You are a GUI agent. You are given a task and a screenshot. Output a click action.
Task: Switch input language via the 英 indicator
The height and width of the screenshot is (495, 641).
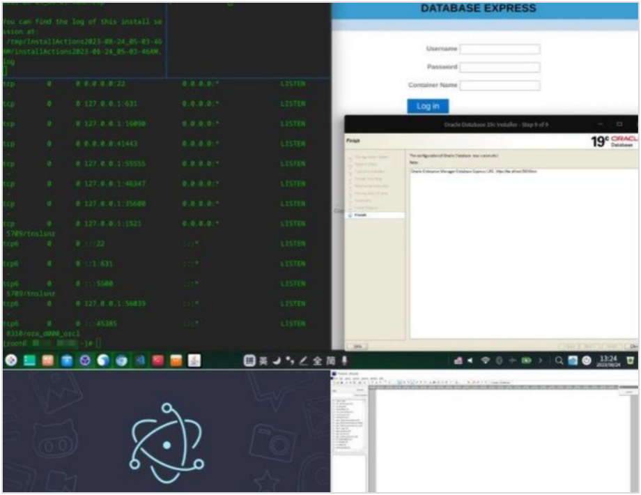click(263, 361)
